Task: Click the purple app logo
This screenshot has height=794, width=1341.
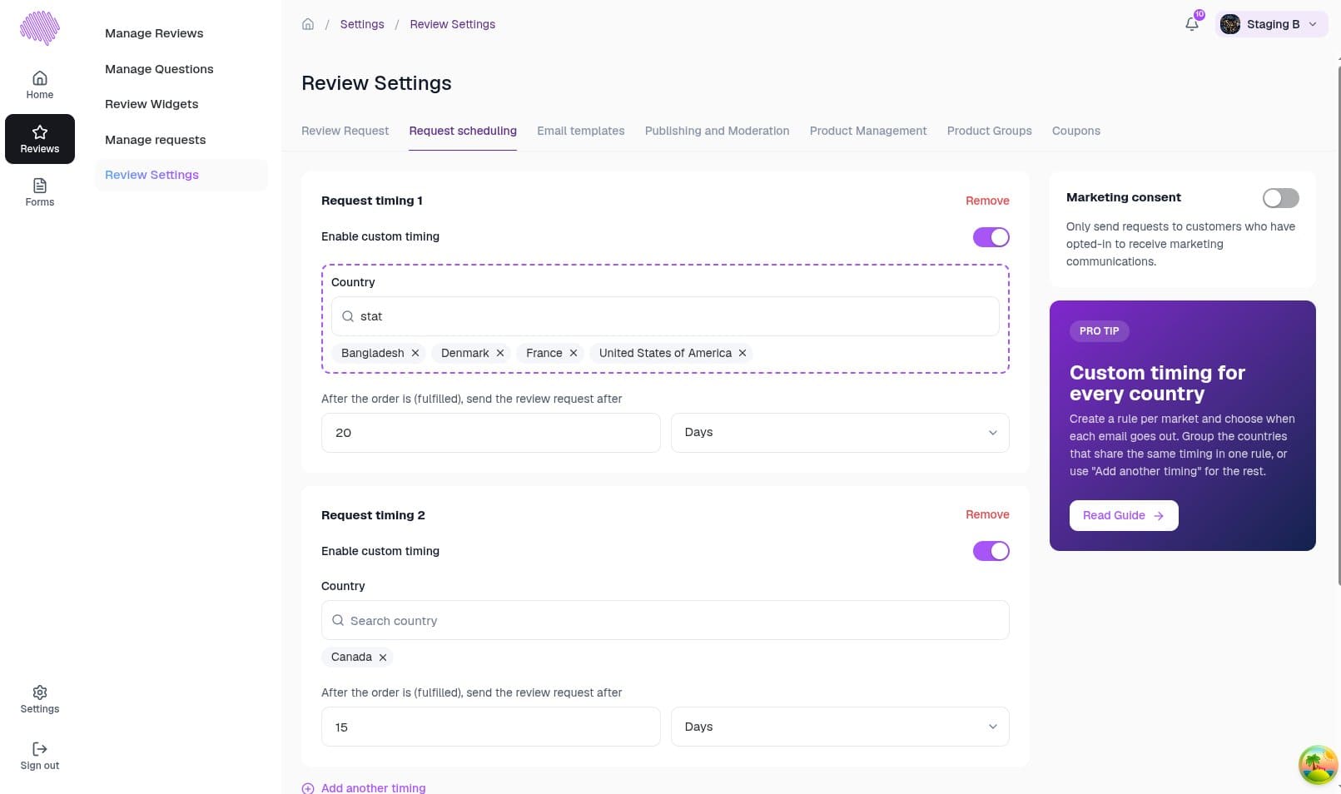Action: pos(40,28)
